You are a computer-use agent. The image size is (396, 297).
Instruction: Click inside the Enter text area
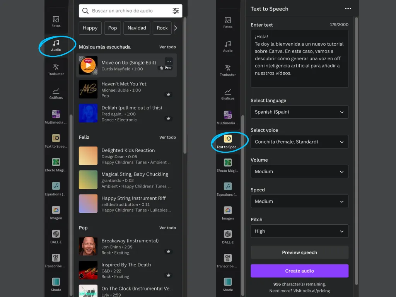coord(300,59)
